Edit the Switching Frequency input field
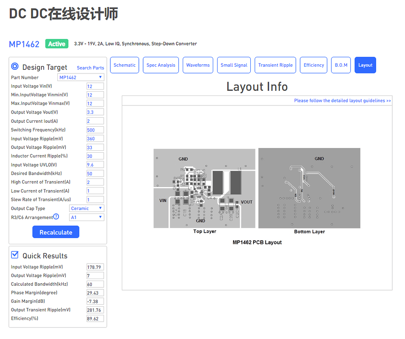405x339 pixels. [x=95, y=129]
